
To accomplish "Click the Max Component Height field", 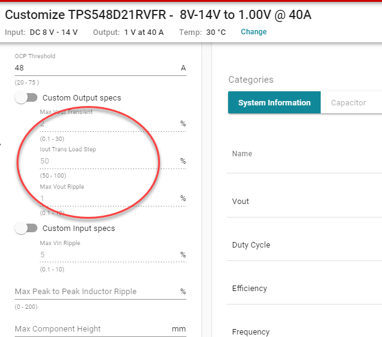I will click(x=101, y=329).
